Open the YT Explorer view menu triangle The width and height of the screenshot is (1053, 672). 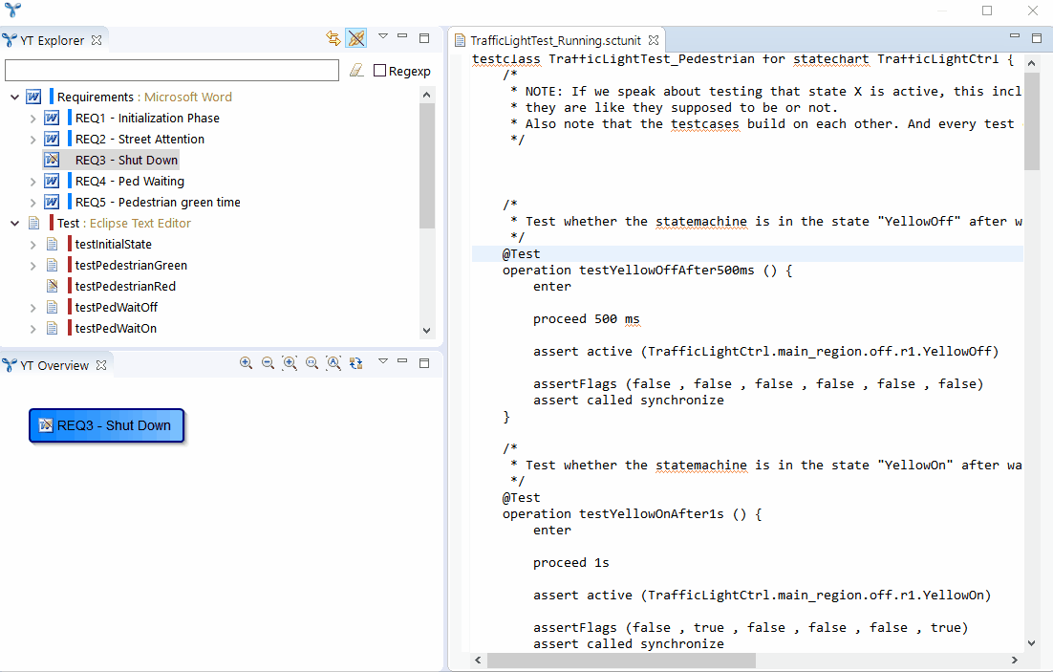pyautogui.click(x=383, y=36)
